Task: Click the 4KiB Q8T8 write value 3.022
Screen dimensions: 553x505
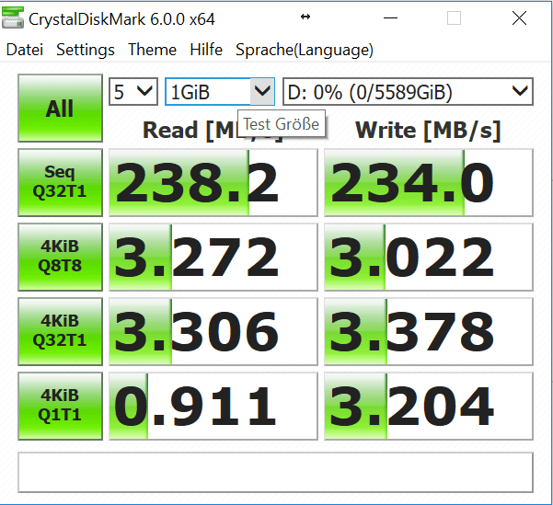Action: [x=429, y=257]
